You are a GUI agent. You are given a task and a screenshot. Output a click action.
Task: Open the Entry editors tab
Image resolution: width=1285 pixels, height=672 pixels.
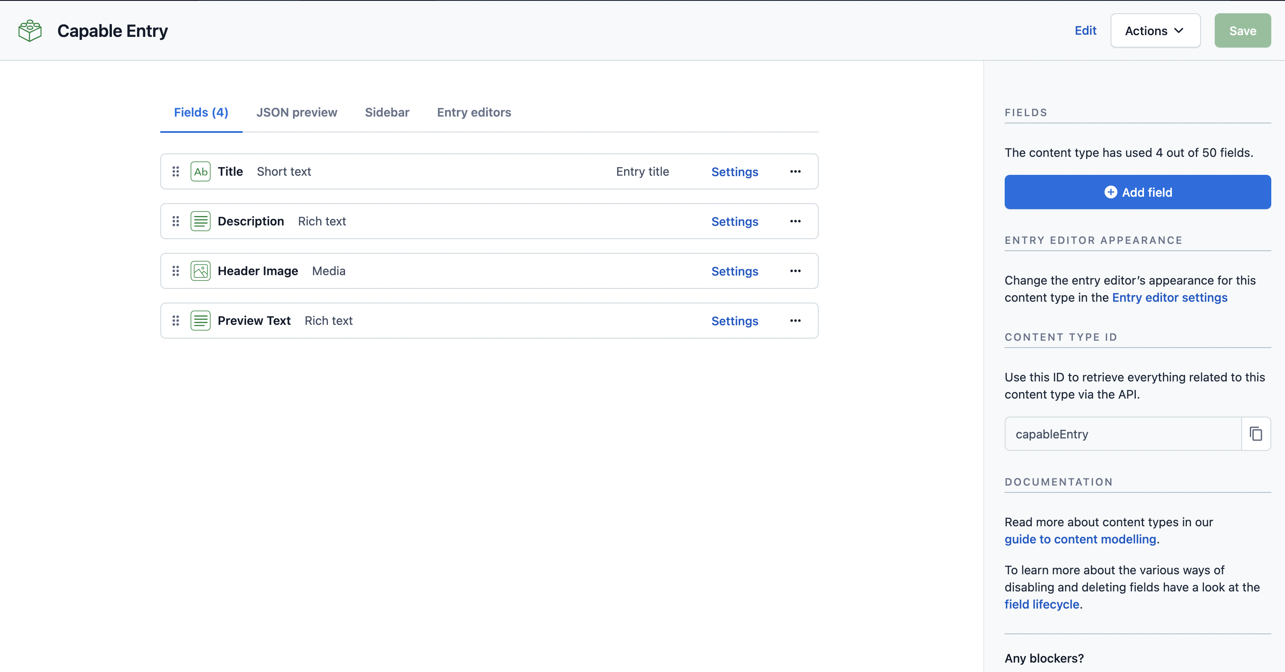click(x=474, y=112)
